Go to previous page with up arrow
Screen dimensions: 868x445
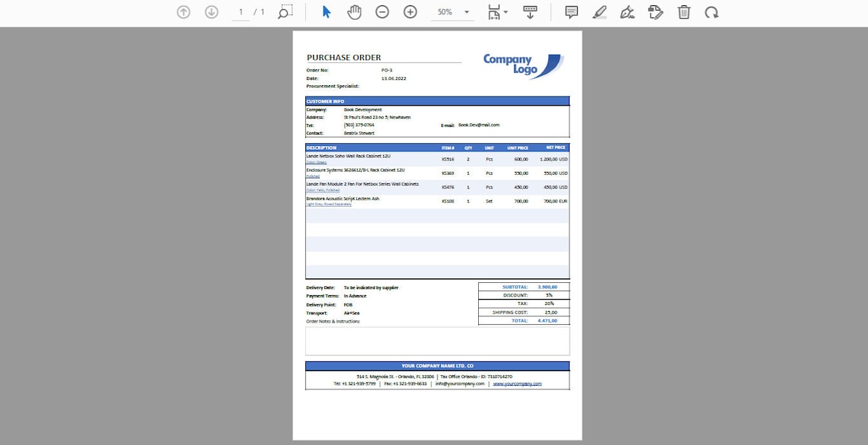point(183,12)
